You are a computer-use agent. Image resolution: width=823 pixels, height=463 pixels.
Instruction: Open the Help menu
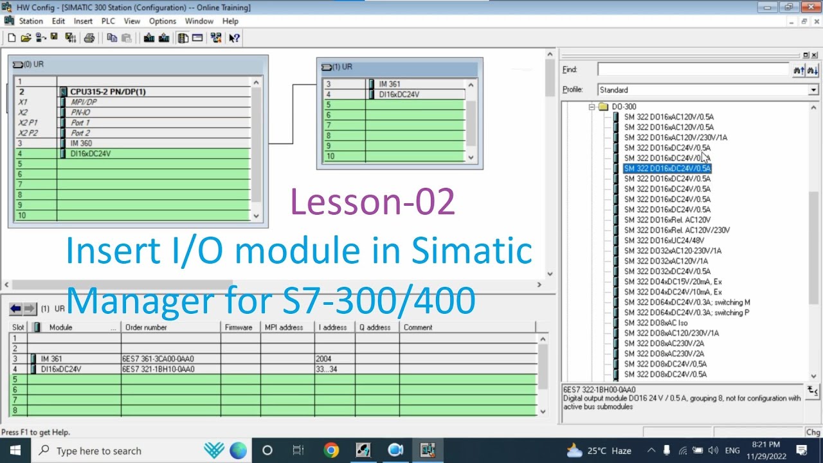[x=230, y=21]
